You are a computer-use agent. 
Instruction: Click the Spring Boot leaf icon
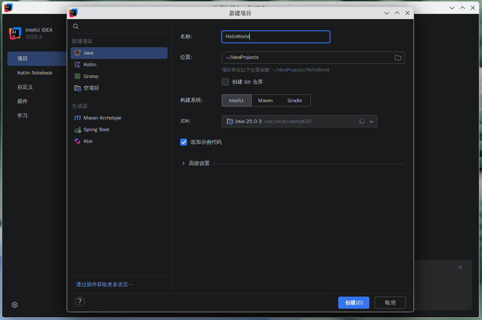78,130
